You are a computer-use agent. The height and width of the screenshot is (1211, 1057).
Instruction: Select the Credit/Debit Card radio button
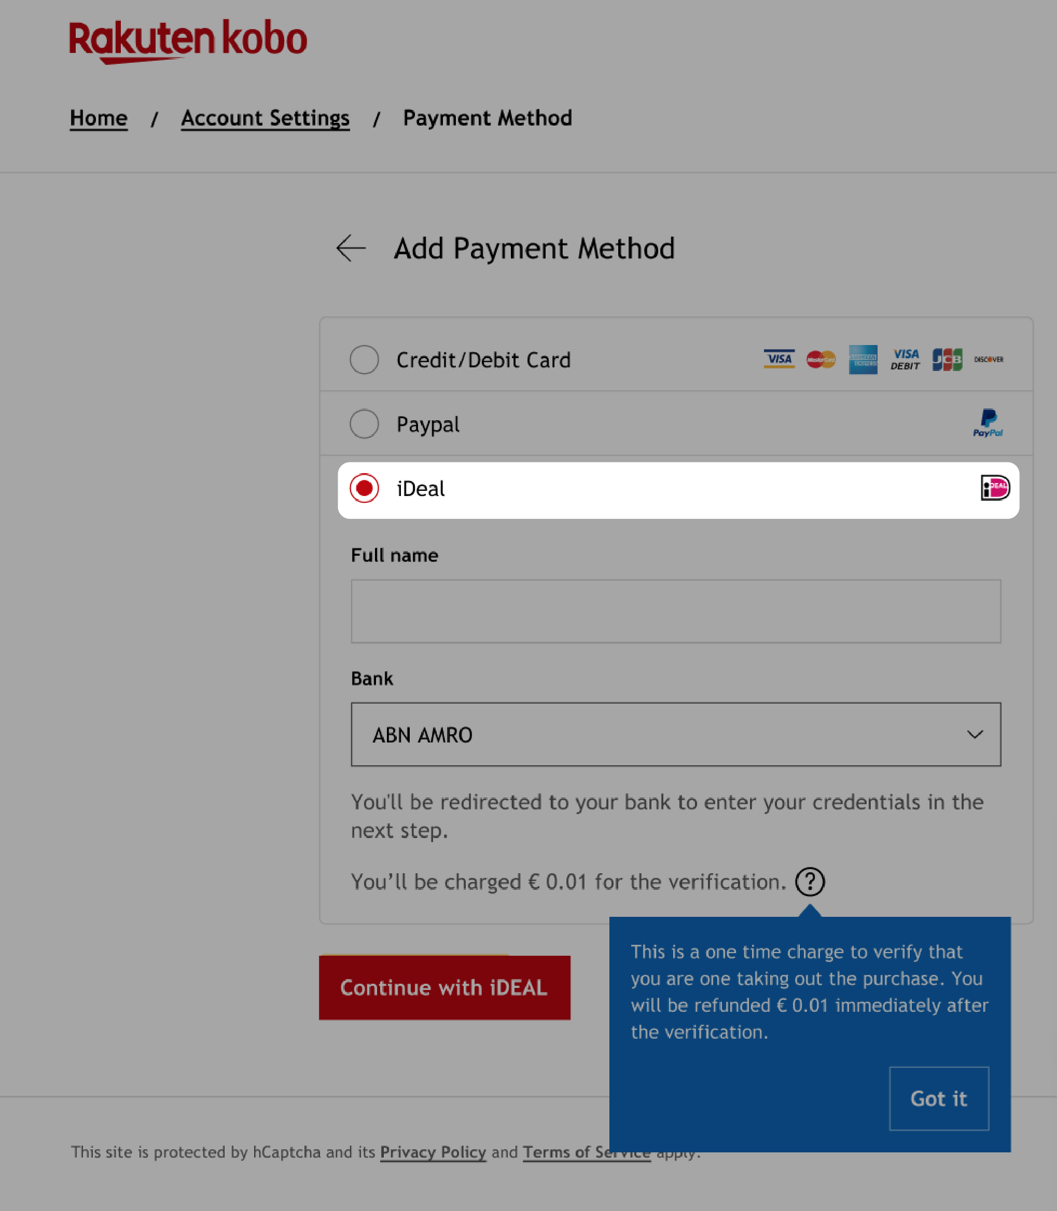click(364, 360)
